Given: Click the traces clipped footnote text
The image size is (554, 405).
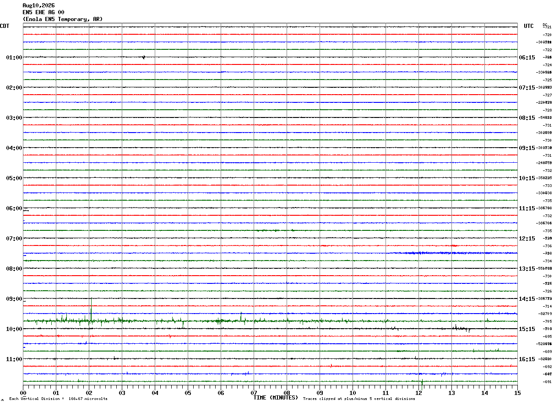Looking at the screenshot, I should coord(359,399).
